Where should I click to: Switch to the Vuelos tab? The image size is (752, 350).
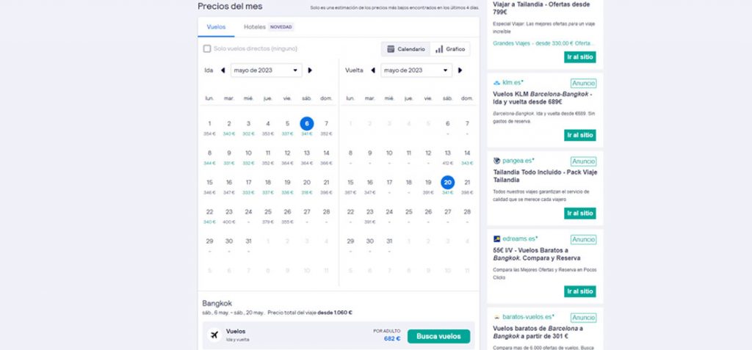point(216,27)
